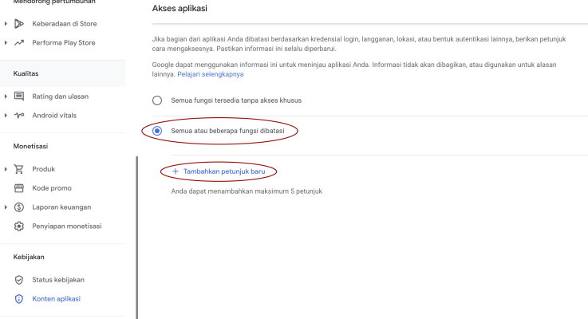Expand the Keberadaan di Store arrow
This screenshot has height=319, width=588.
coord(6,24)
